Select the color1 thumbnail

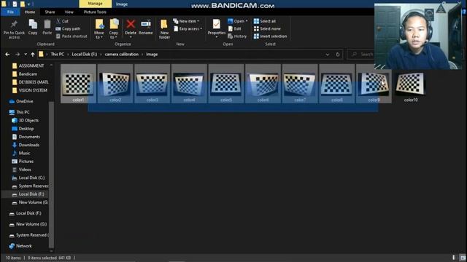coord(78,84)
